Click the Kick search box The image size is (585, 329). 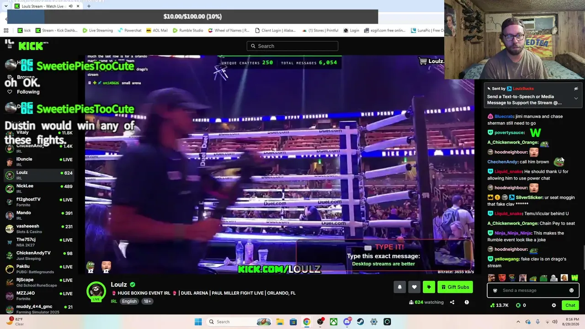[x=292, y=46]
